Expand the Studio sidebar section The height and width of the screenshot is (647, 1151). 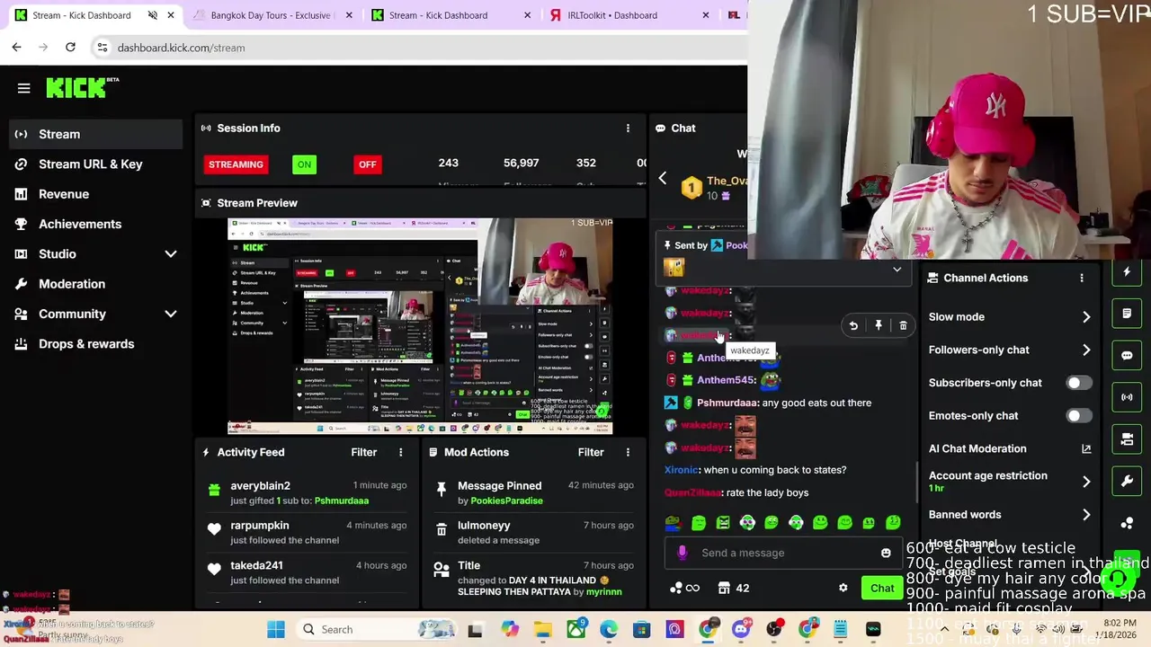(x=170, y=254)
